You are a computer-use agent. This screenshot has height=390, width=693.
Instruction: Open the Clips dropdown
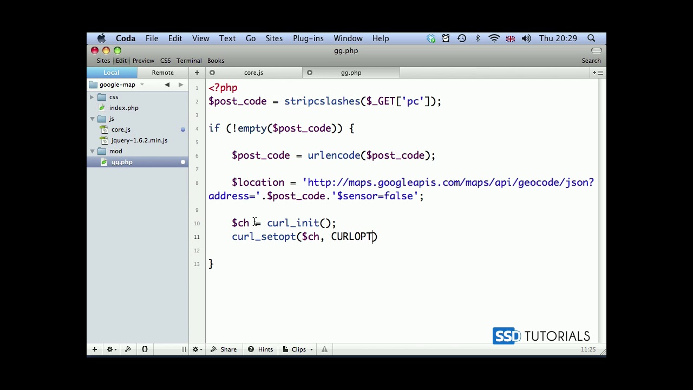(298, 349)
